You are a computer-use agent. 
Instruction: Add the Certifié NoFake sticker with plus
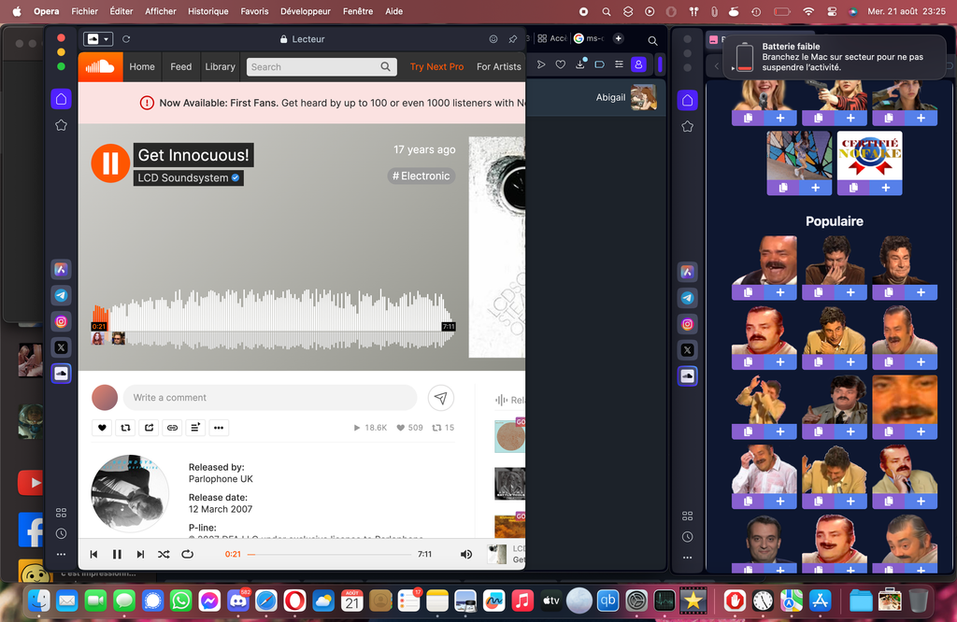click(x=886, y=188)
